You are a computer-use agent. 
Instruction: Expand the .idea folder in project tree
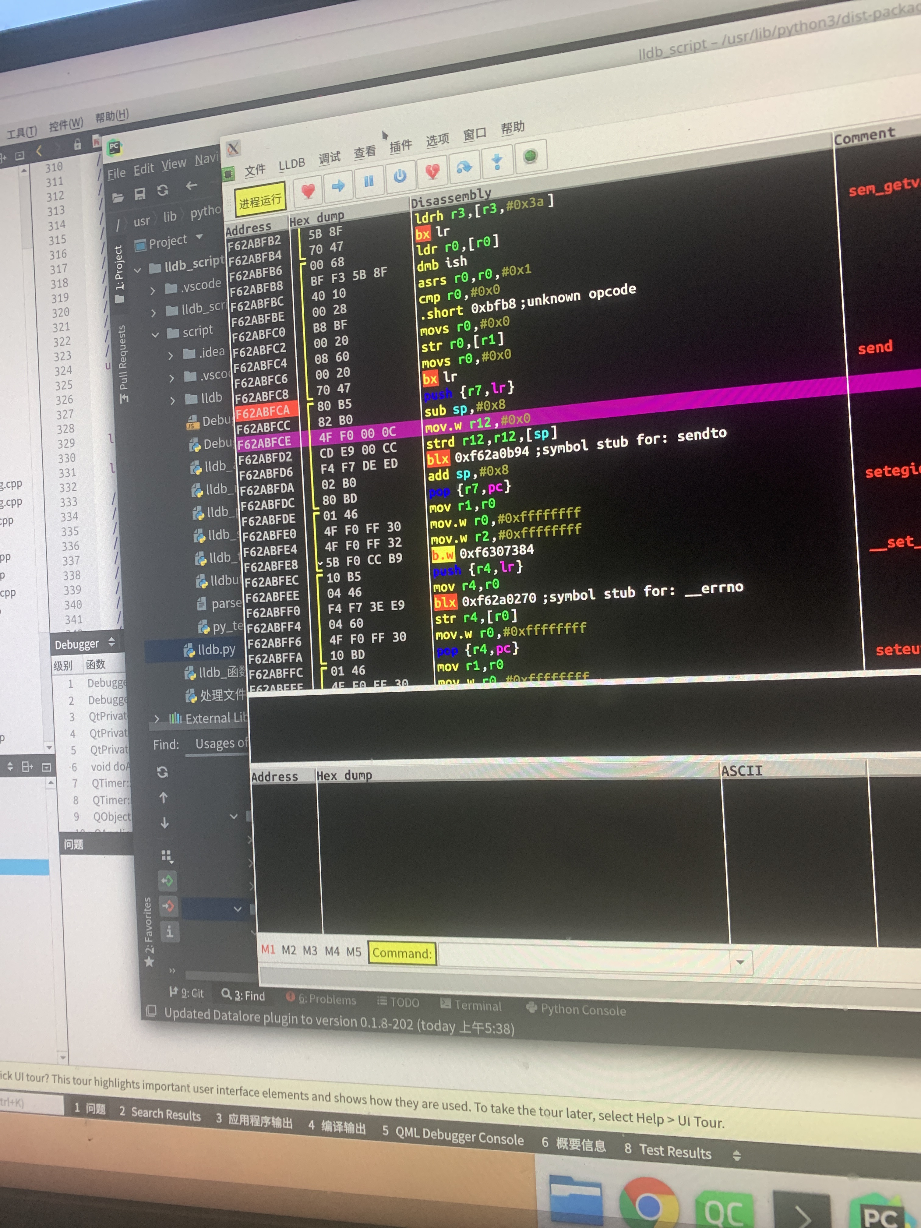pos(171,355)
